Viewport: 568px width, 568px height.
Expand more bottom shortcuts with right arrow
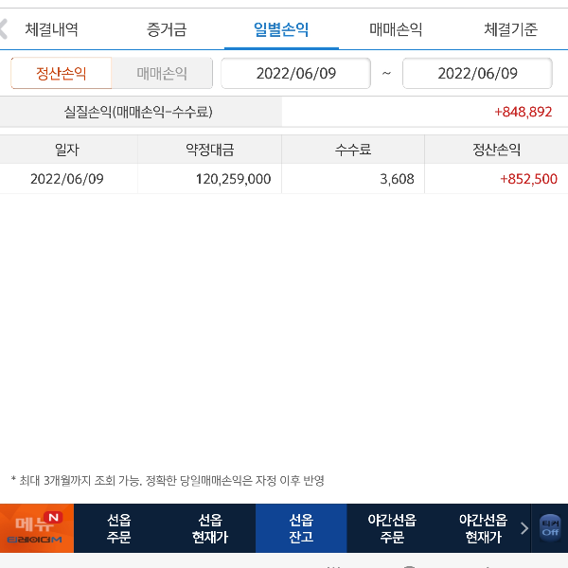[524, 528]
